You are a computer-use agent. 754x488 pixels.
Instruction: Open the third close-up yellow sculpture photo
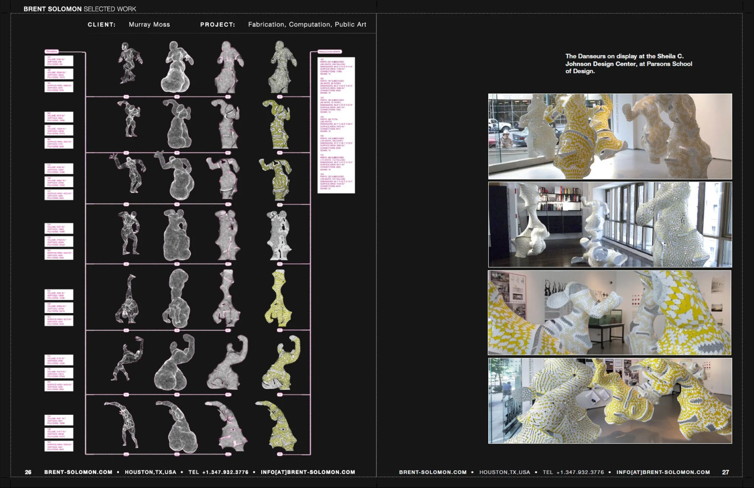pos(610,313)
